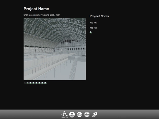Viewport: 159px width, 119px height.
Task: Open the Profile circle icon in the footer
Action: coord(72,115)
